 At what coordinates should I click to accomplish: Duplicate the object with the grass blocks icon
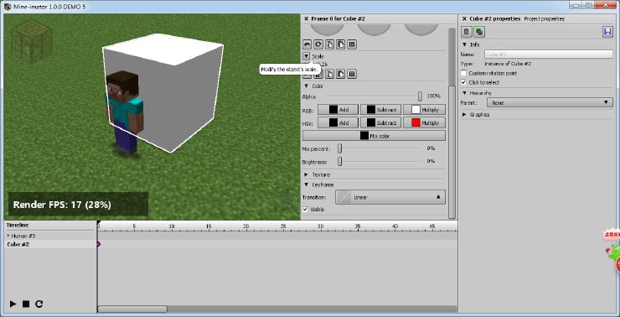[479, 32]
